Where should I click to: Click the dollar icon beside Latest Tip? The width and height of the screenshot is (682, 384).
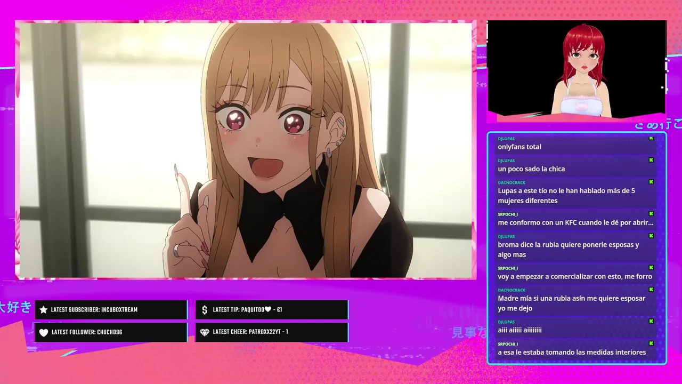(205, 310)
